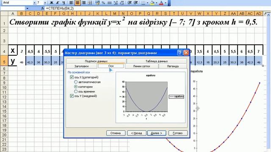
Task: Click the increase decimal places icon
Action: click(116, 3)
